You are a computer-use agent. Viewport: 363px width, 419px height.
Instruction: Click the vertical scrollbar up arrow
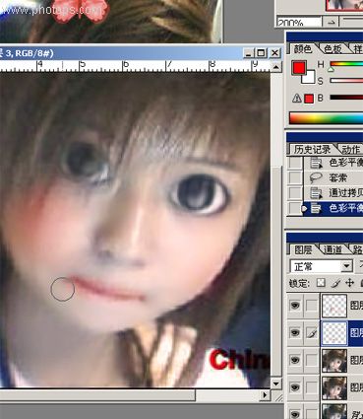coord(276,67)
